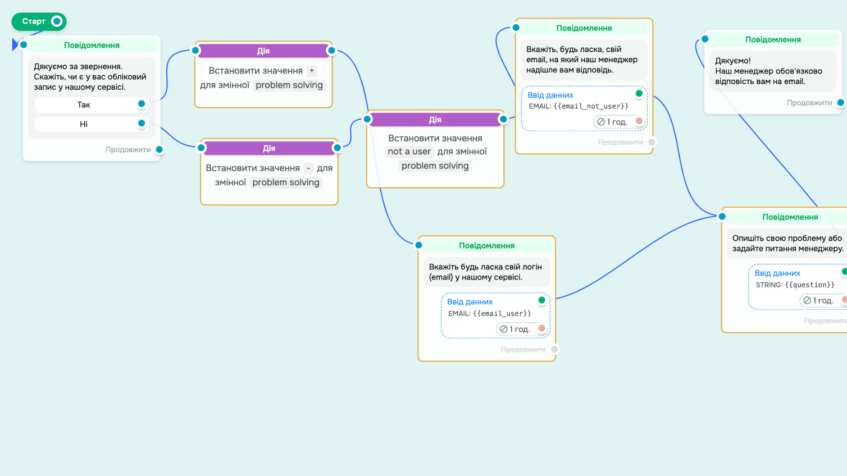The width and height of the screenshot is (847, 476).
Task: Open the Повідомлення header of the Дякуємо! Наш менеджер block
Action: tap(773, 40)
